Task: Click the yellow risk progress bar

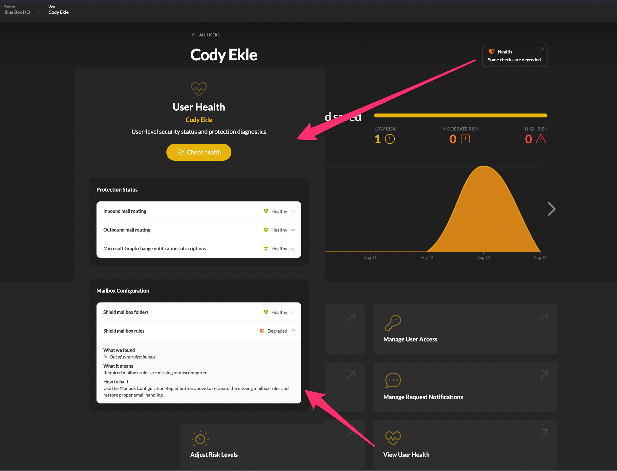Action: 460,115
